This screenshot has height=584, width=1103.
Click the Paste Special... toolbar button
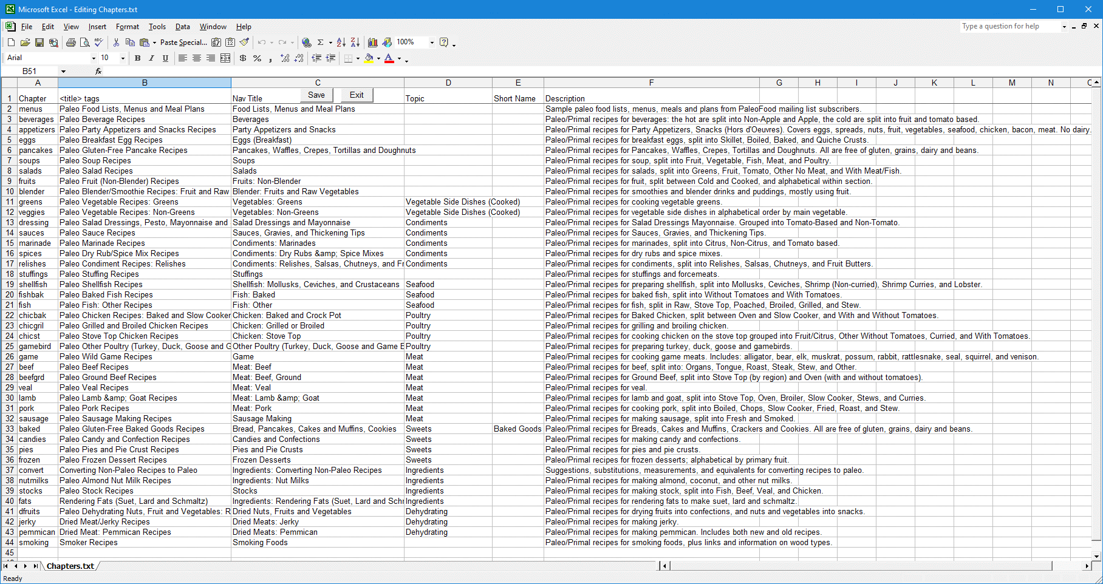click(183, 42)
